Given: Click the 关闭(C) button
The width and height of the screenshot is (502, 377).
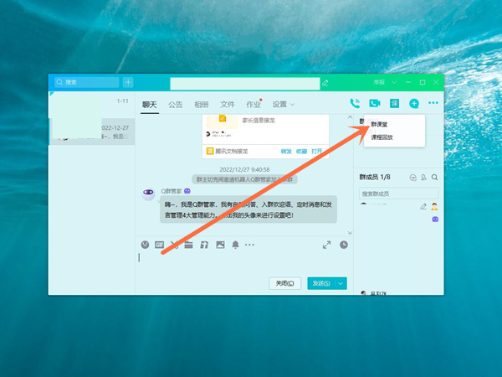Looking at the screenshot, I should click(285, 283).
